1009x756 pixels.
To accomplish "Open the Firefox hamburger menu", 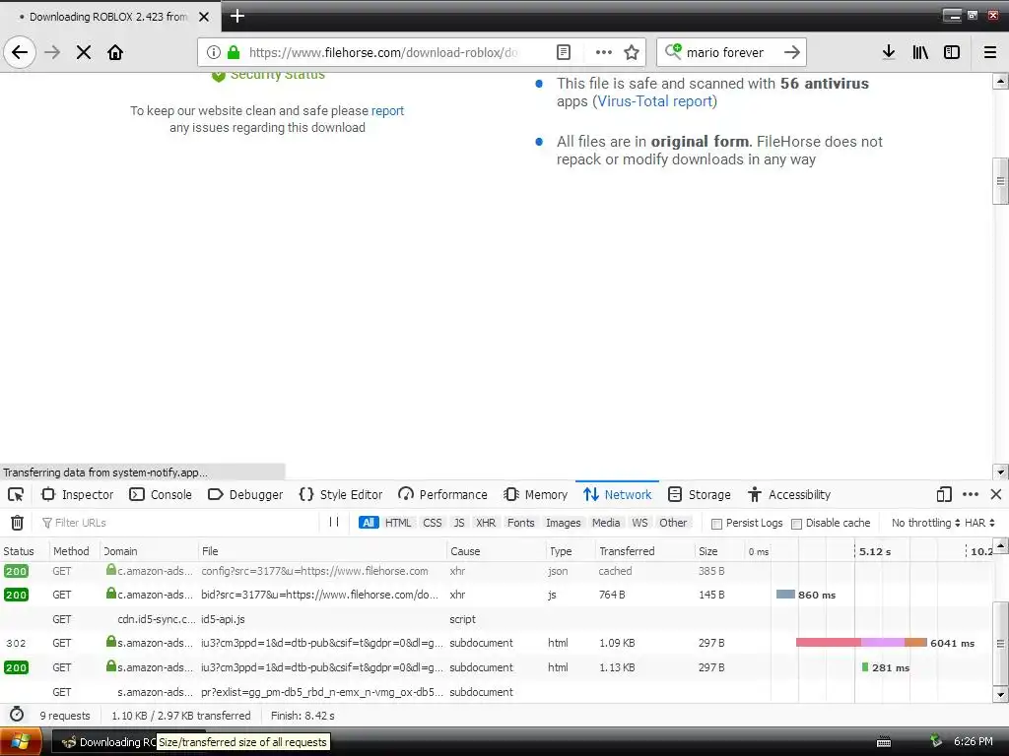I will [x=990, y=52].
